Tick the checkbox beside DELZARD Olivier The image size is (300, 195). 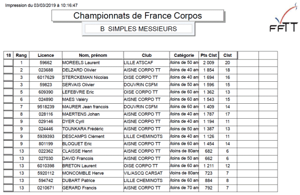(8, 70)
